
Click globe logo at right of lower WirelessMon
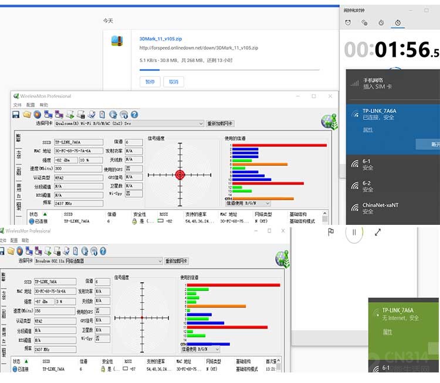(x=282, y=259)
